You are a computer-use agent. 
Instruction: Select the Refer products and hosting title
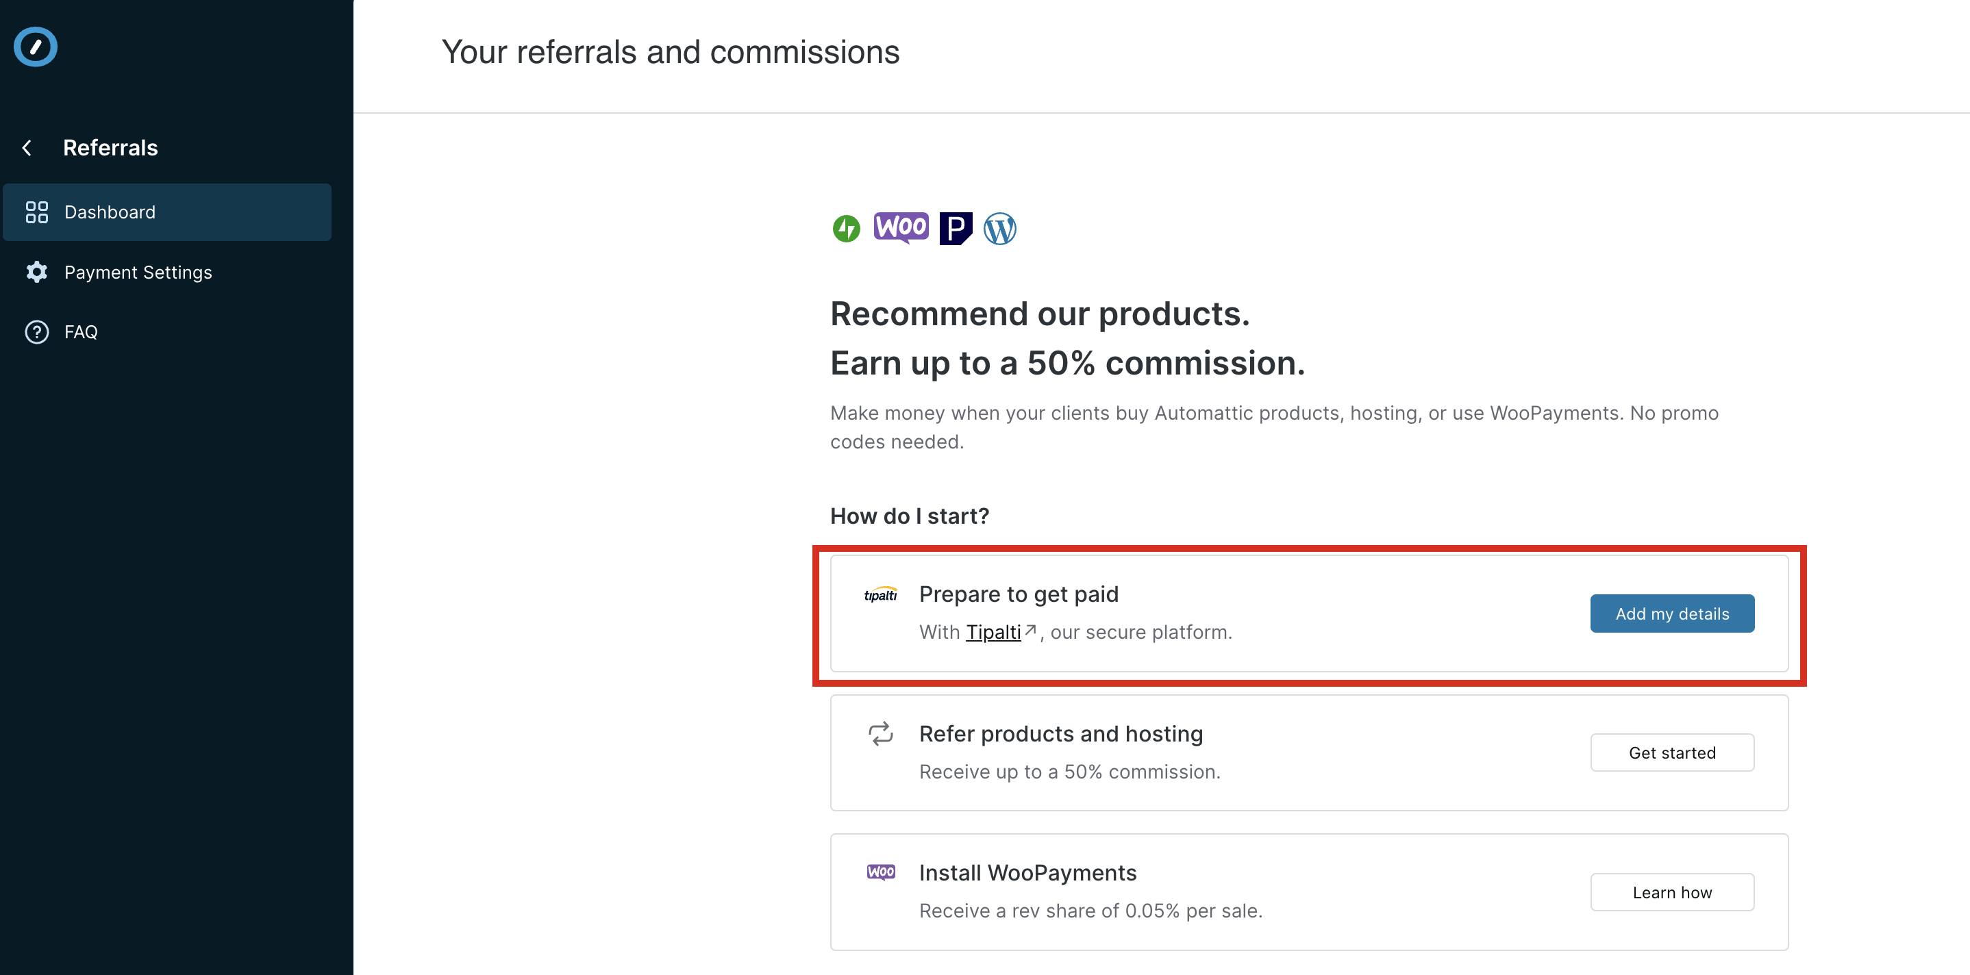[1060, 733]
